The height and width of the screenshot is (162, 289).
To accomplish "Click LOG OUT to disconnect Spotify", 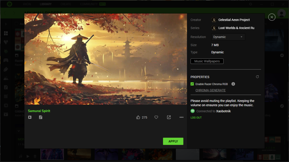I will pyautogui.click(x=196, y=118).
